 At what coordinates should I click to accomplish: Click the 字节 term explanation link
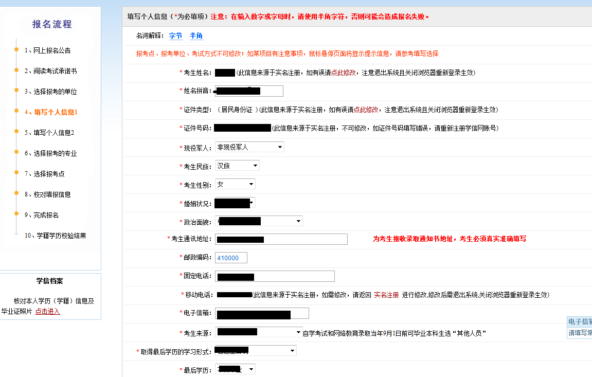(x=175, y=36)
